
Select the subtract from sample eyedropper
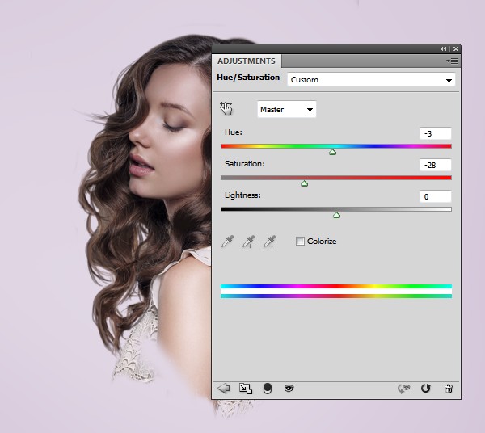(x=269, y=242)
